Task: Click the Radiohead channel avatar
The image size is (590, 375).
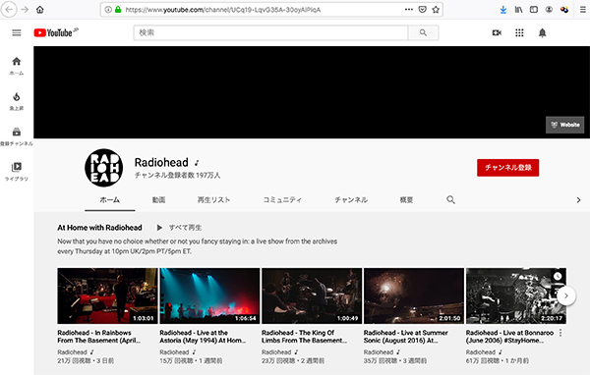Action: tap(104, 168)
